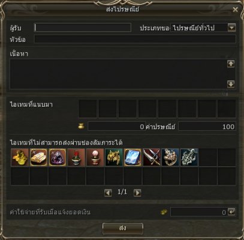The width and height of the screenshot is (244, 240).
Task: Go to next item page arrow
Action: 137,193
